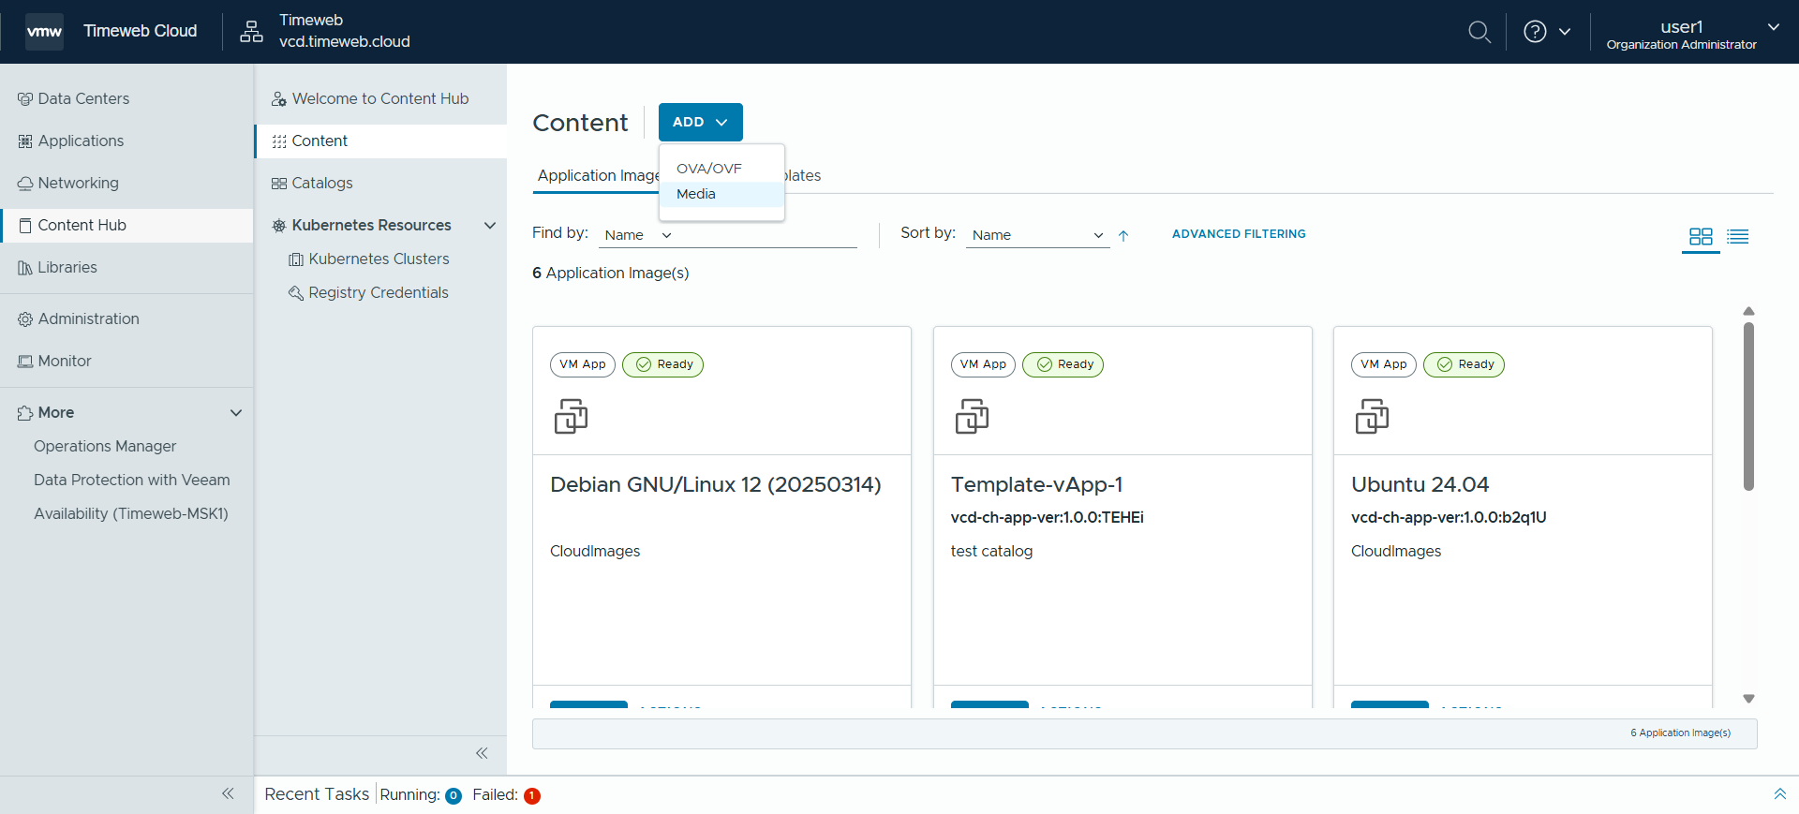The image size is (1799, 814).
Task: Open the help menu chevron
Action: pos(1565,32)
